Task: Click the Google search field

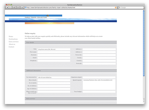Action: (x=131, y=7)
